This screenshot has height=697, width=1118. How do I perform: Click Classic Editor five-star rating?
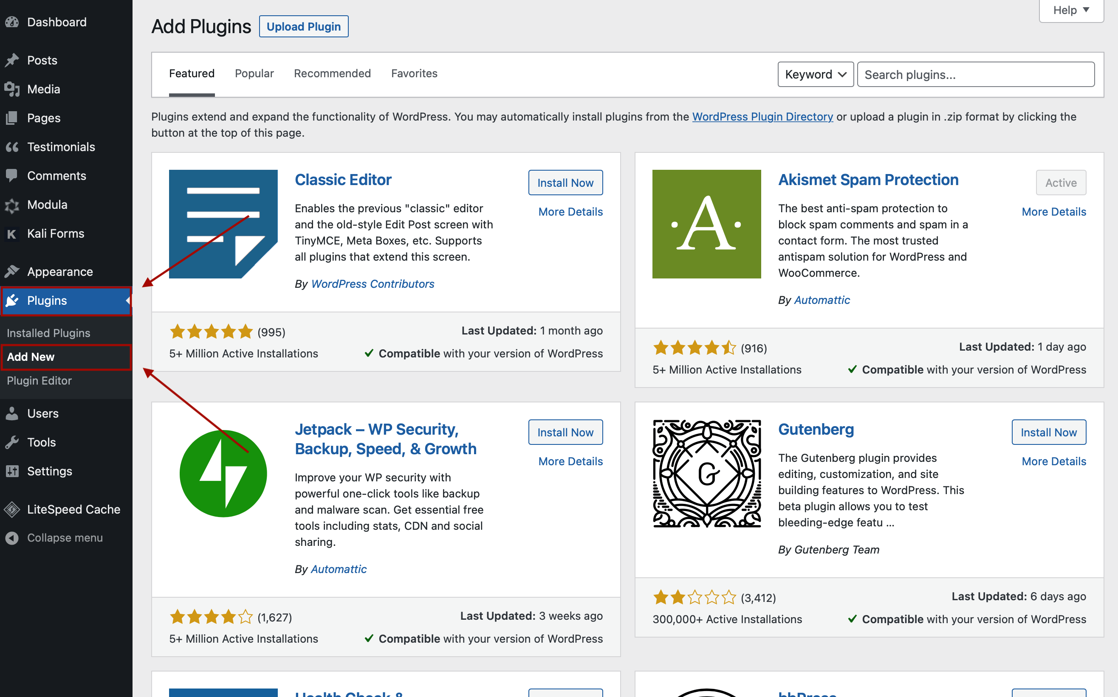tap(211, 332)
